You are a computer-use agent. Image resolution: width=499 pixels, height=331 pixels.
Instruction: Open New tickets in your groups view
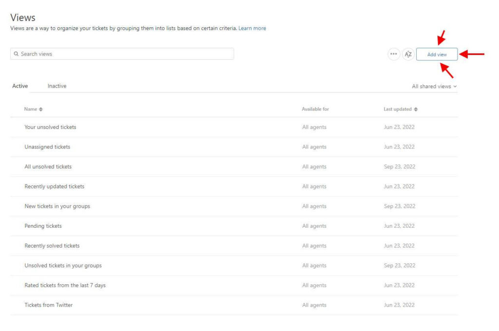coord(58,206)
